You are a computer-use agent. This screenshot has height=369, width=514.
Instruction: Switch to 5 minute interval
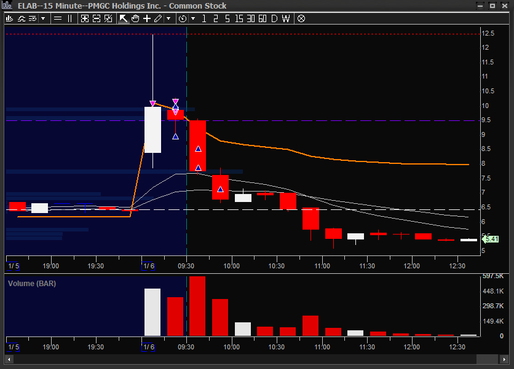(x=227, y=18)
